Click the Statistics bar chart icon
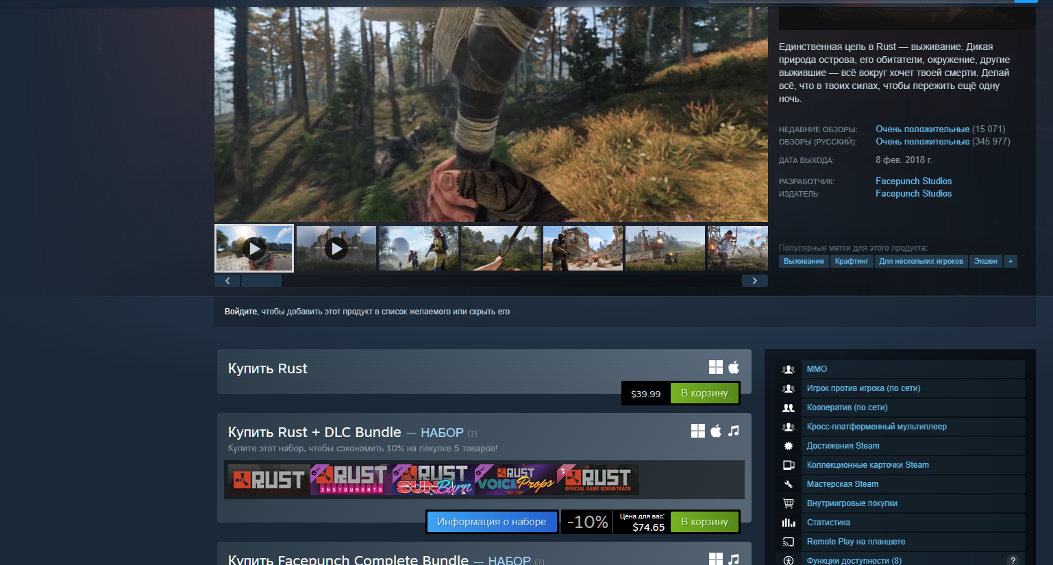Image resolution: width=1053 pixels, height=565 pixels. pos(789,523)
